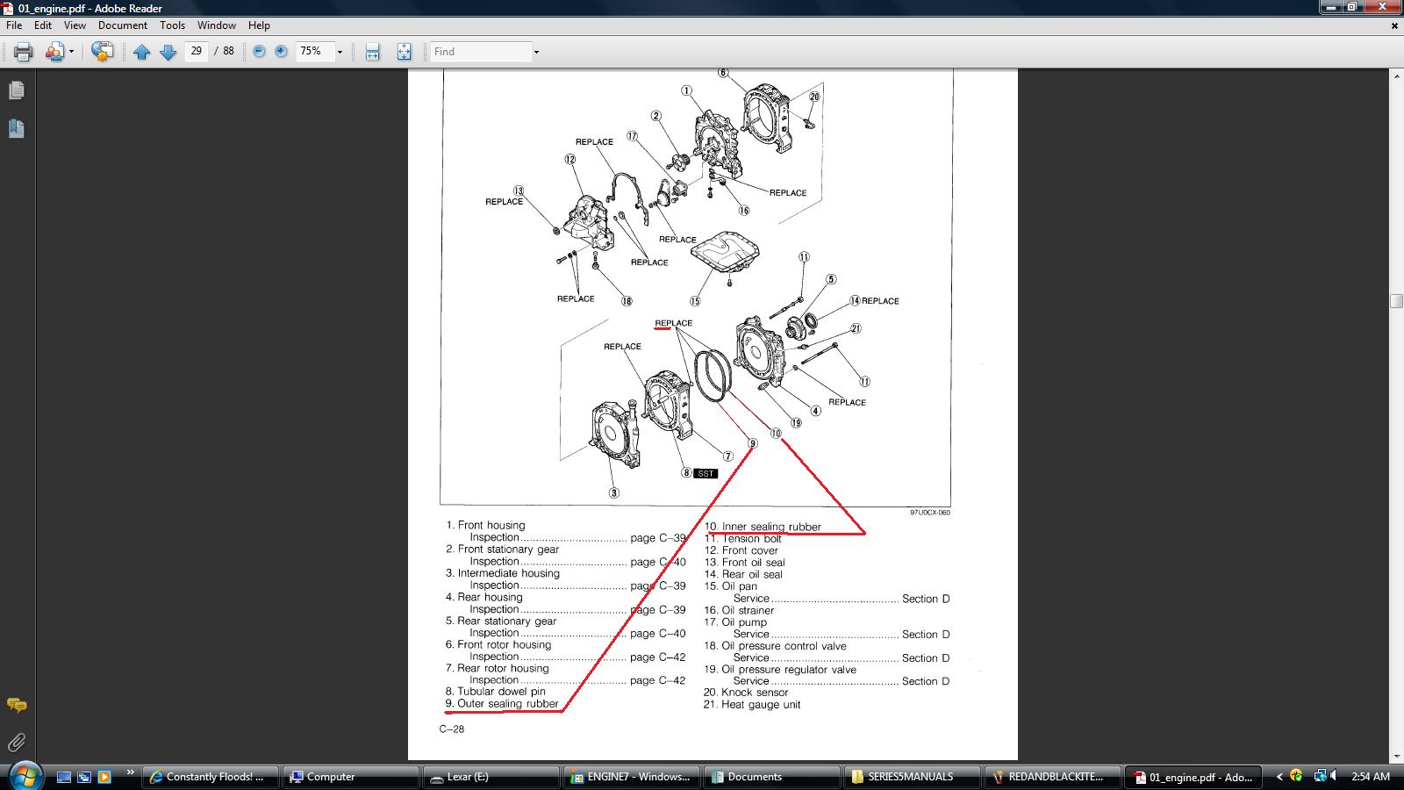Image resolution: width=1404 pixels, height=790 pixels.
Task: Open the Attachments paperclip panel
Action: click(16, 743)
